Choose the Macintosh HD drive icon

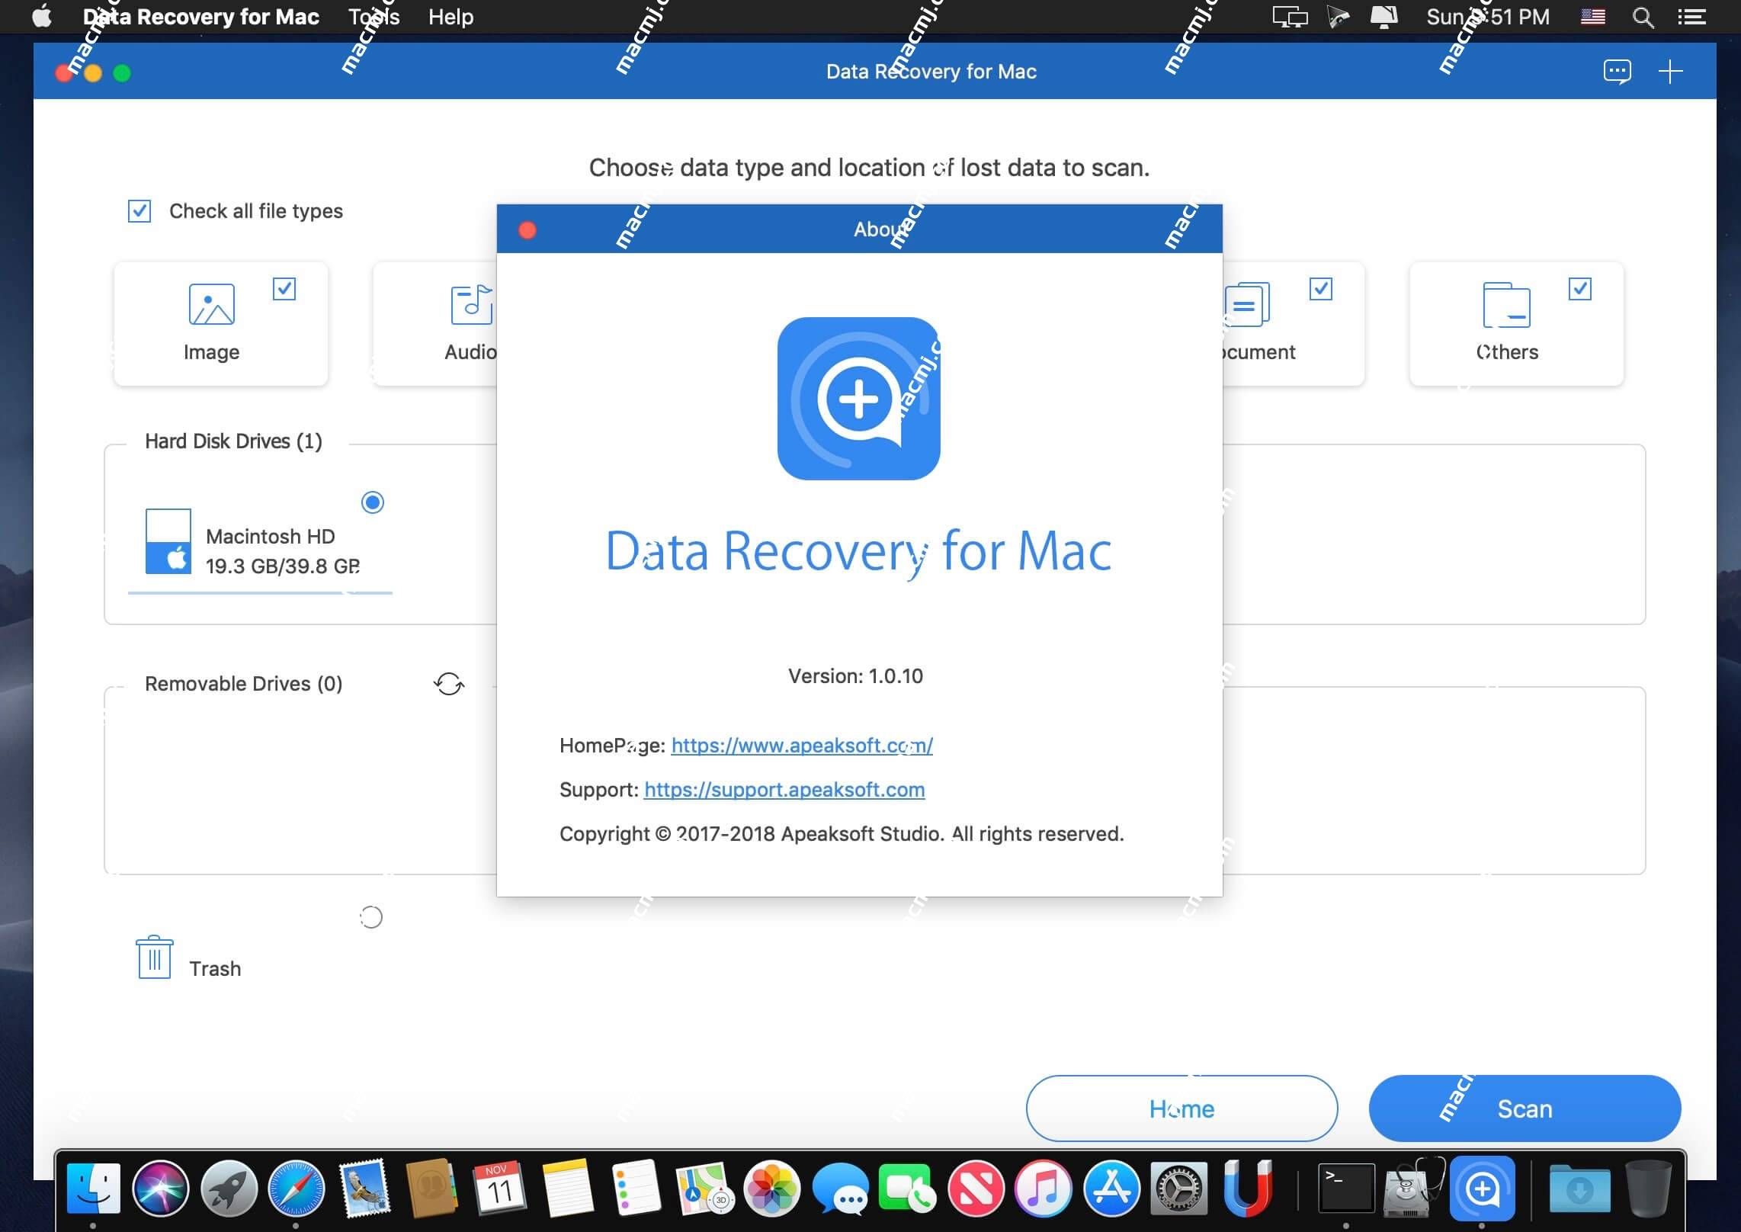168,541
